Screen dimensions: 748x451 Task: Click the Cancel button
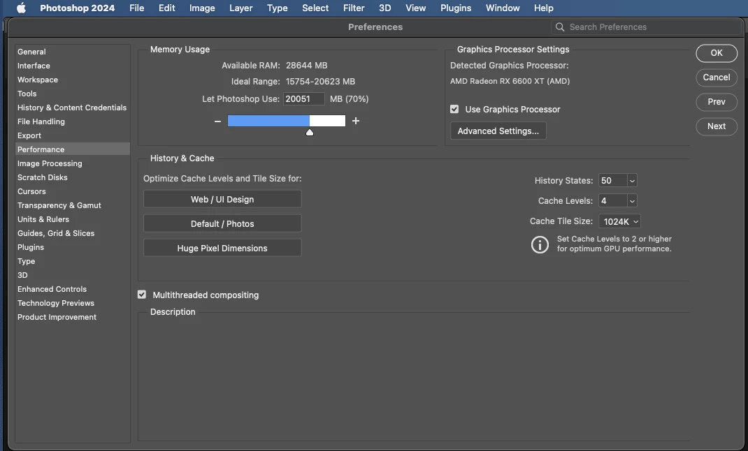coord(716,77)
